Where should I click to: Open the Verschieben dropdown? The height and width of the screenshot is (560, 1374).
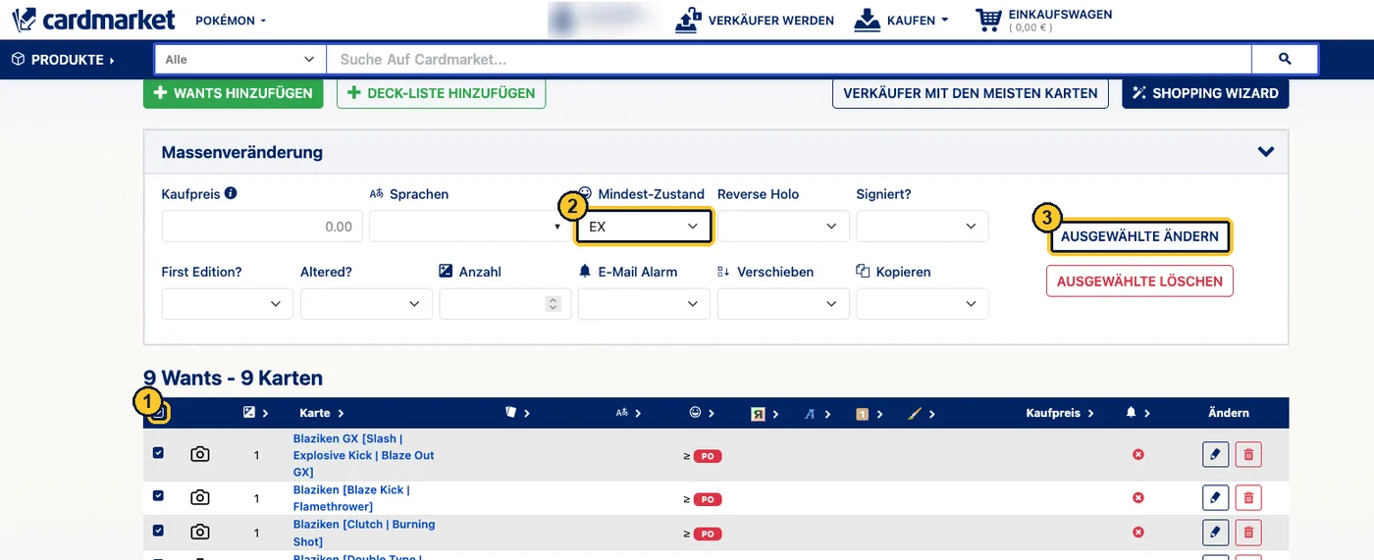(x=783, y=304)
